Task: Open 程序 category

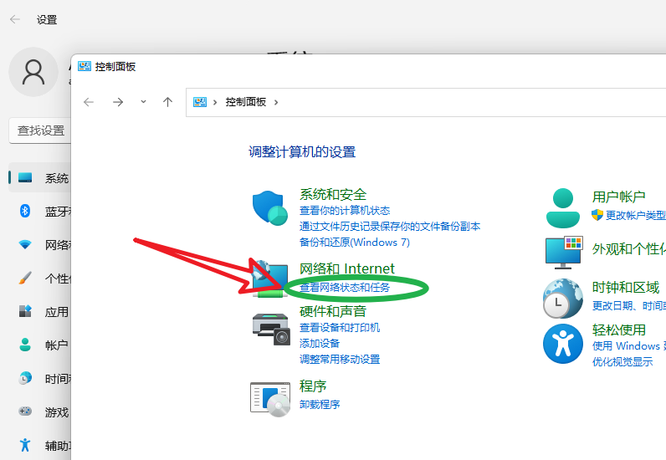Action: pyautogui.click(x=313, y=386)
